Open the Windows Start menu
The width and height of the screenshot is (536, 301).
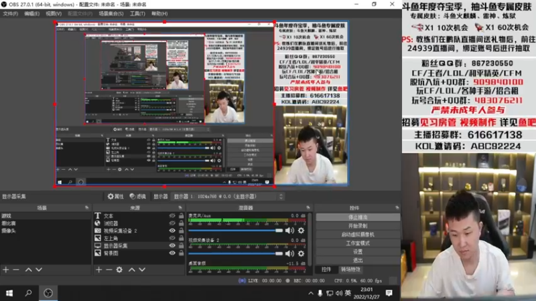pos(9,293)
